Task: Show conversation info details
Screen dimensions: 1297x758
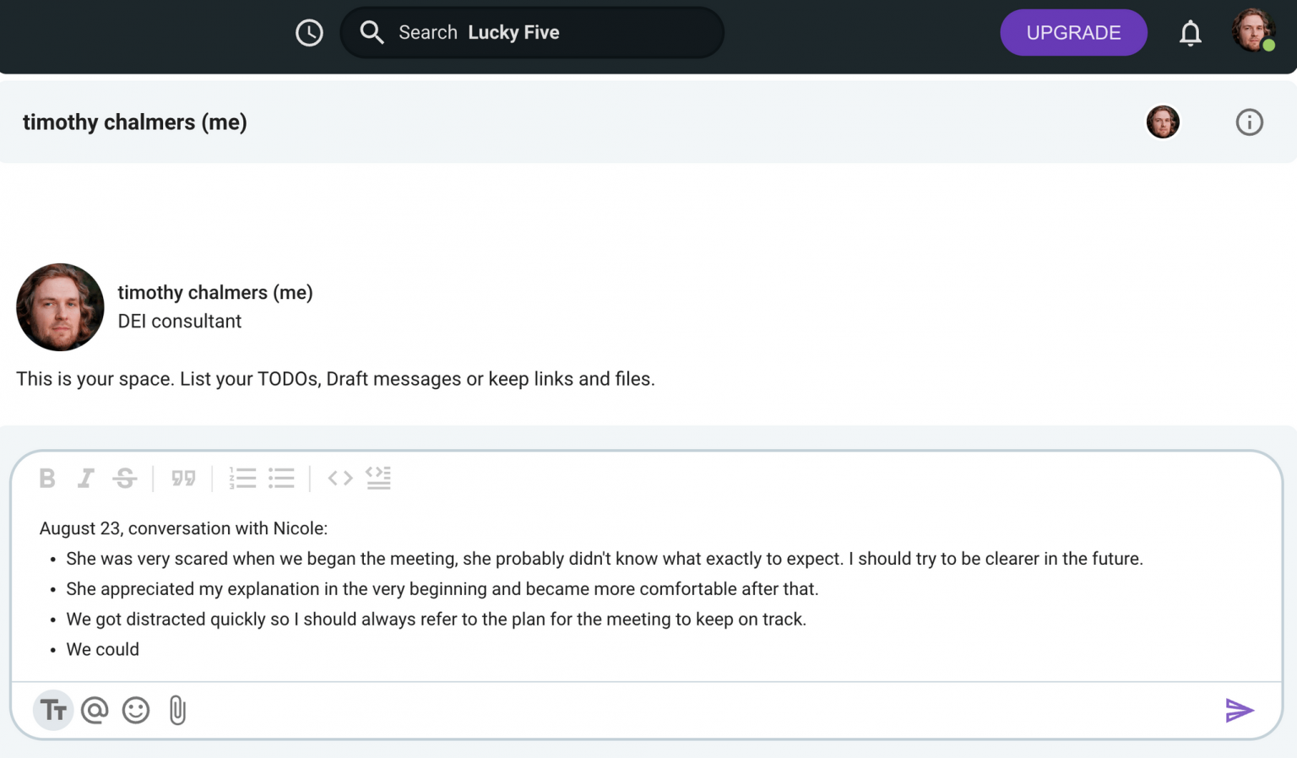Action: (x=1249, y=122)
